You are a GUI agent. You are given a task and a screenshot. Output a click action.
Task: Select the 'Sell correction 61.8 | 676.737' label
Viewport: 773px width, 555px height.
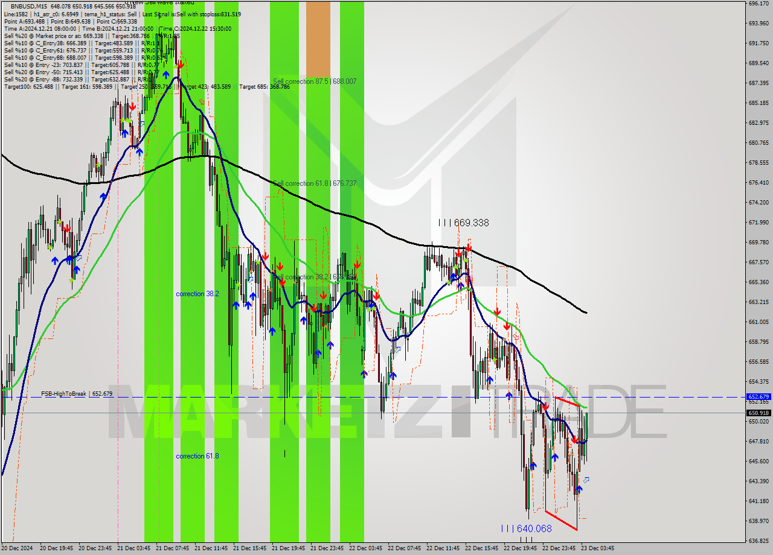pyautogui.click(x=315, y=183)
